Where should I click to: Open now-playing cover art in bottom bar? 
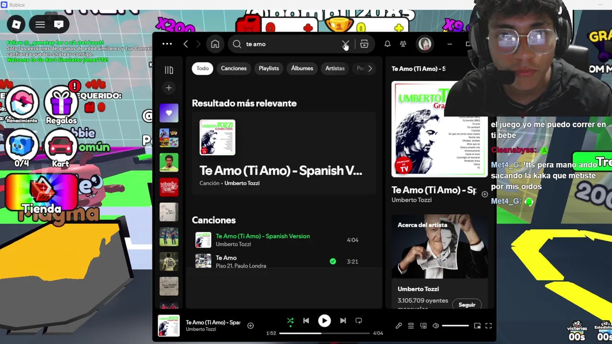pyautogui.click(x=169, y=325)
